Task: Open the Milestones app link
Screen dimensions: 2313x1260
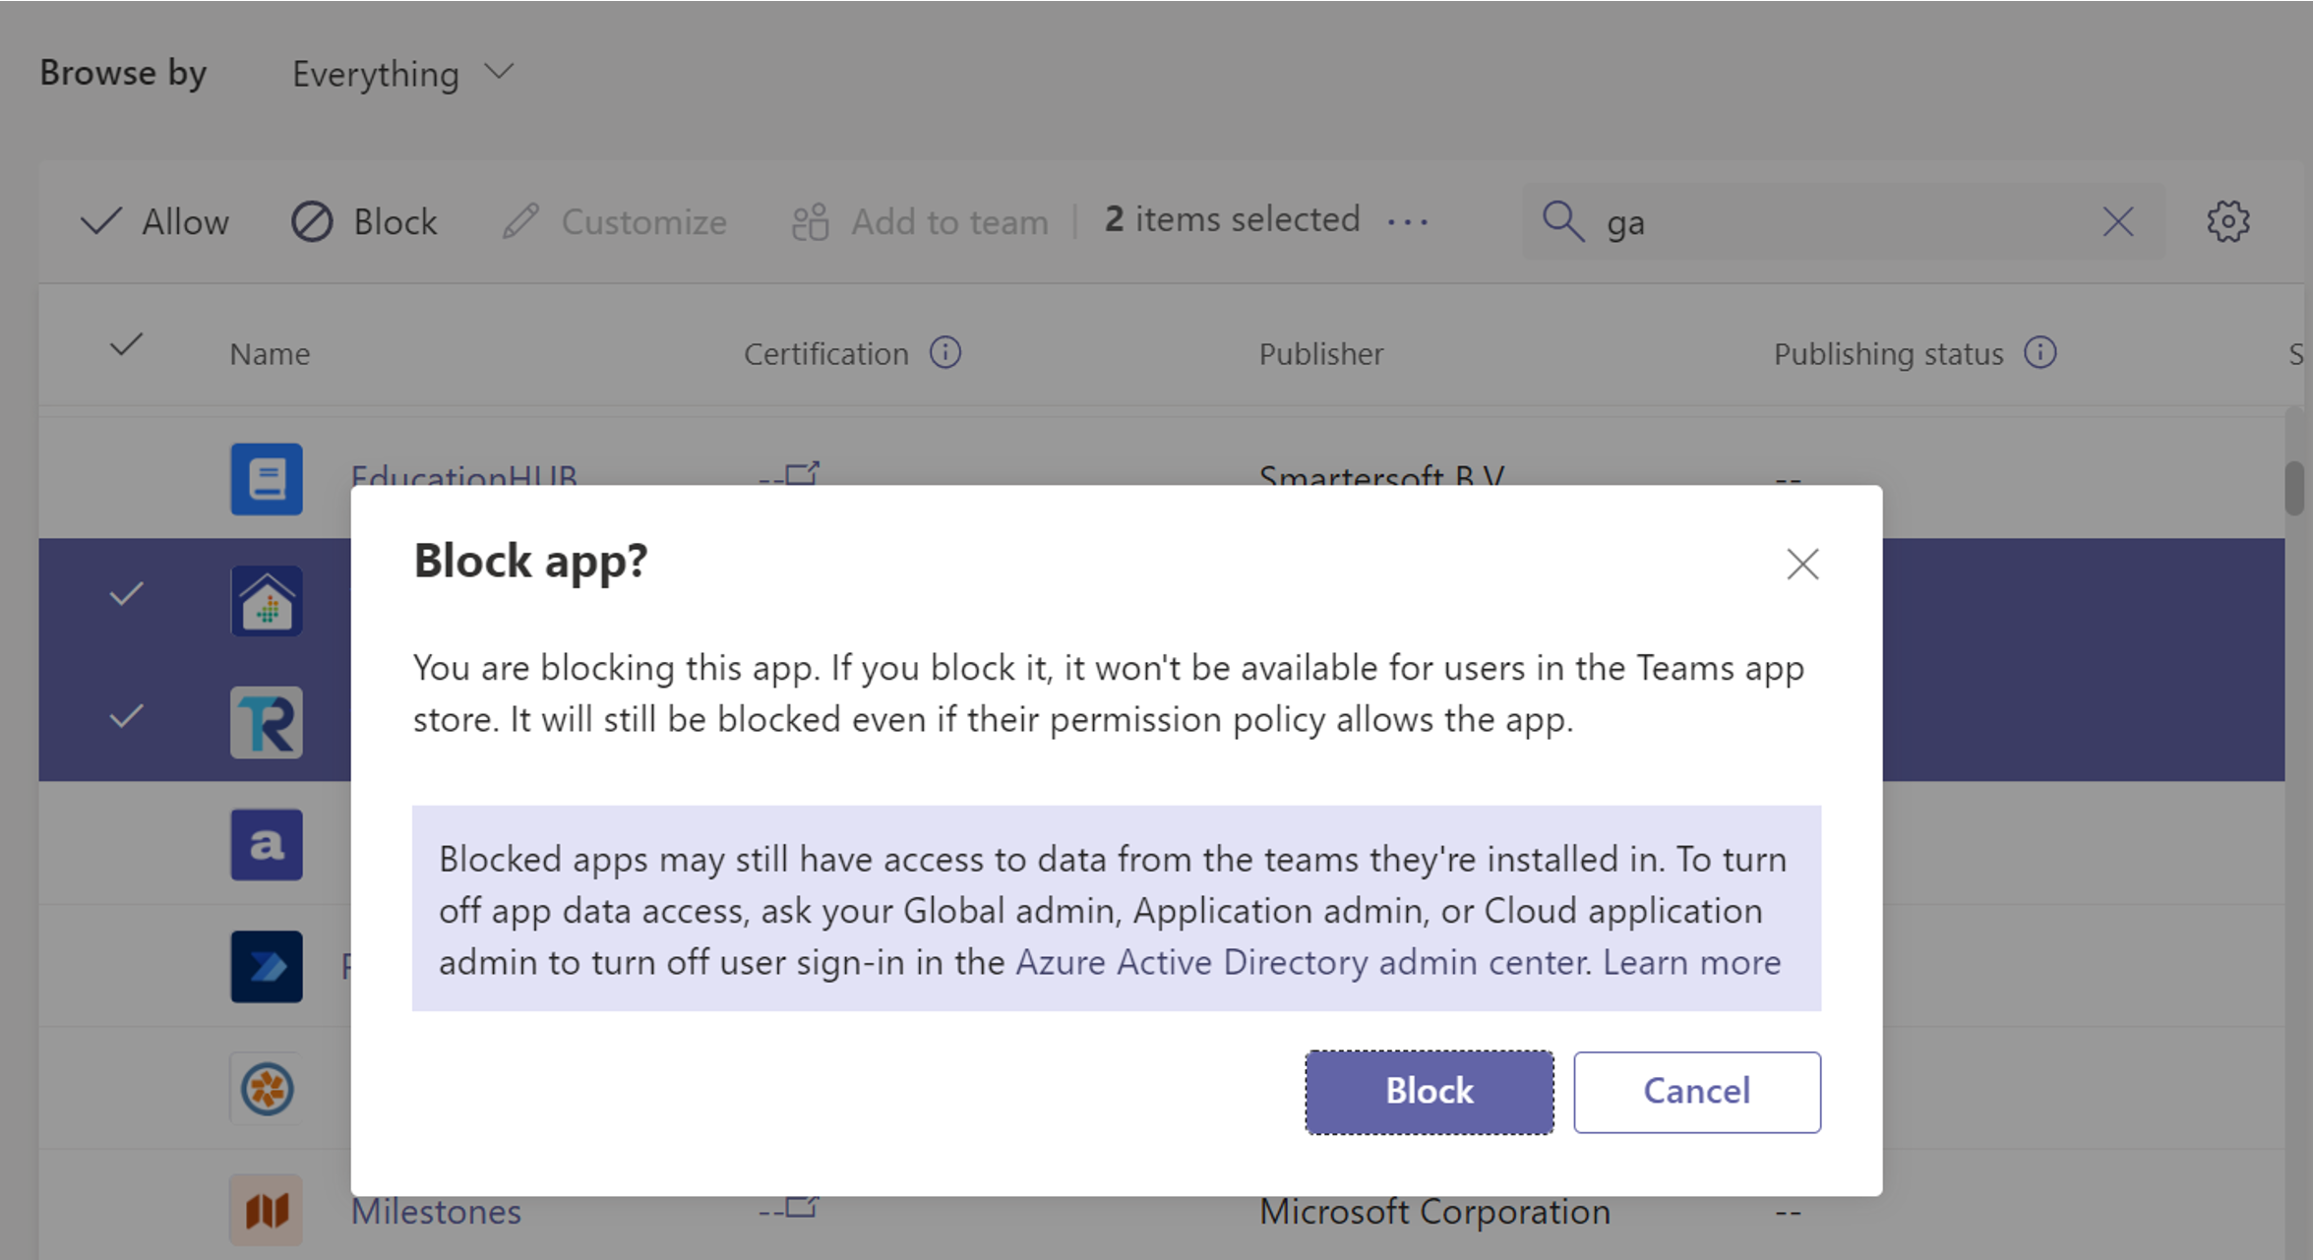Action: pyautogui.click(x=436, y=1212)
